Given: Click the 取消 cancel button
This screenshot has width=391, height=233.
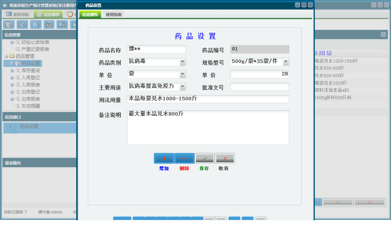Looking at the screenshot, I should 225,158.
